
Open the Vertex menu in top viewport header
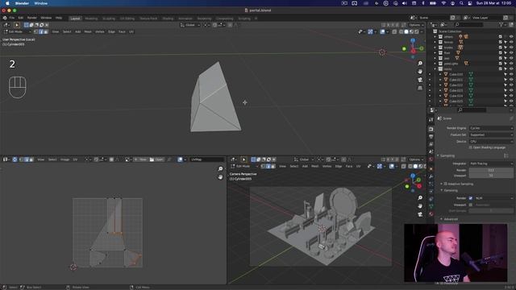100,32
